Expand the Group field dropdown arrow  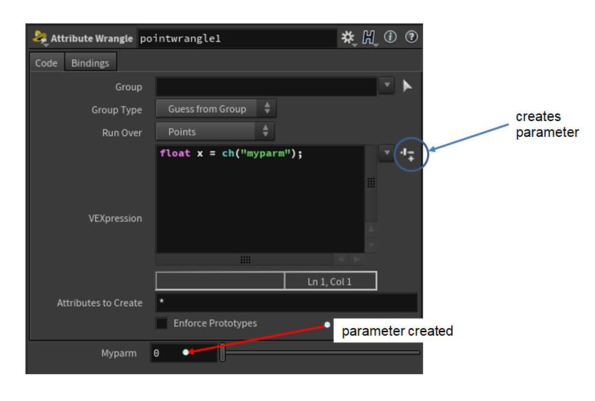(x=387, y=86)
